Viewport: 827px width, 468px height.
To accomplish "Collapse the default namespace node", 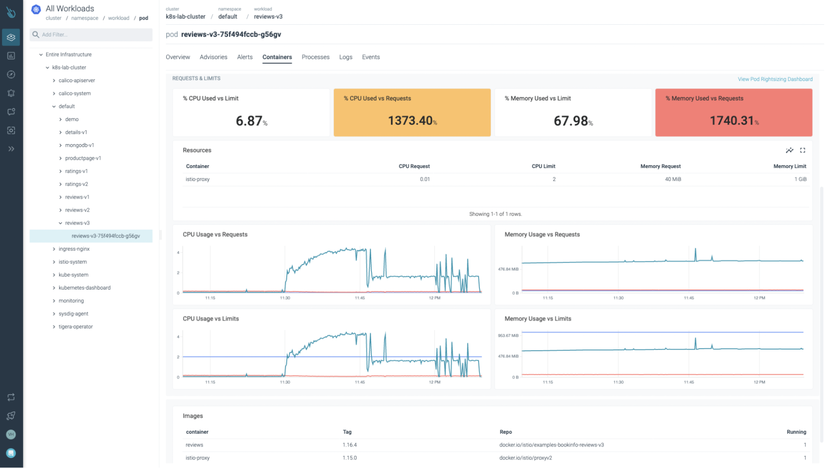I will 54,107.
